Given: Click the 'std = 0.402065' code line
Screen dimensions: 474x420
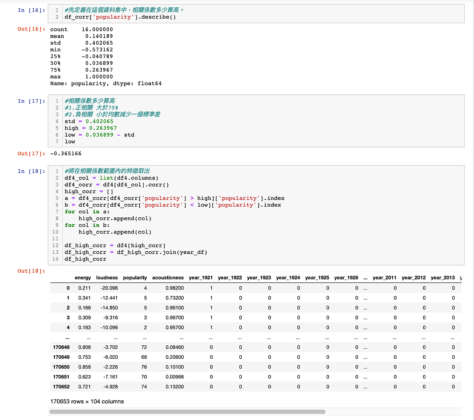Looking at the screenshot, I should point(89,121).
